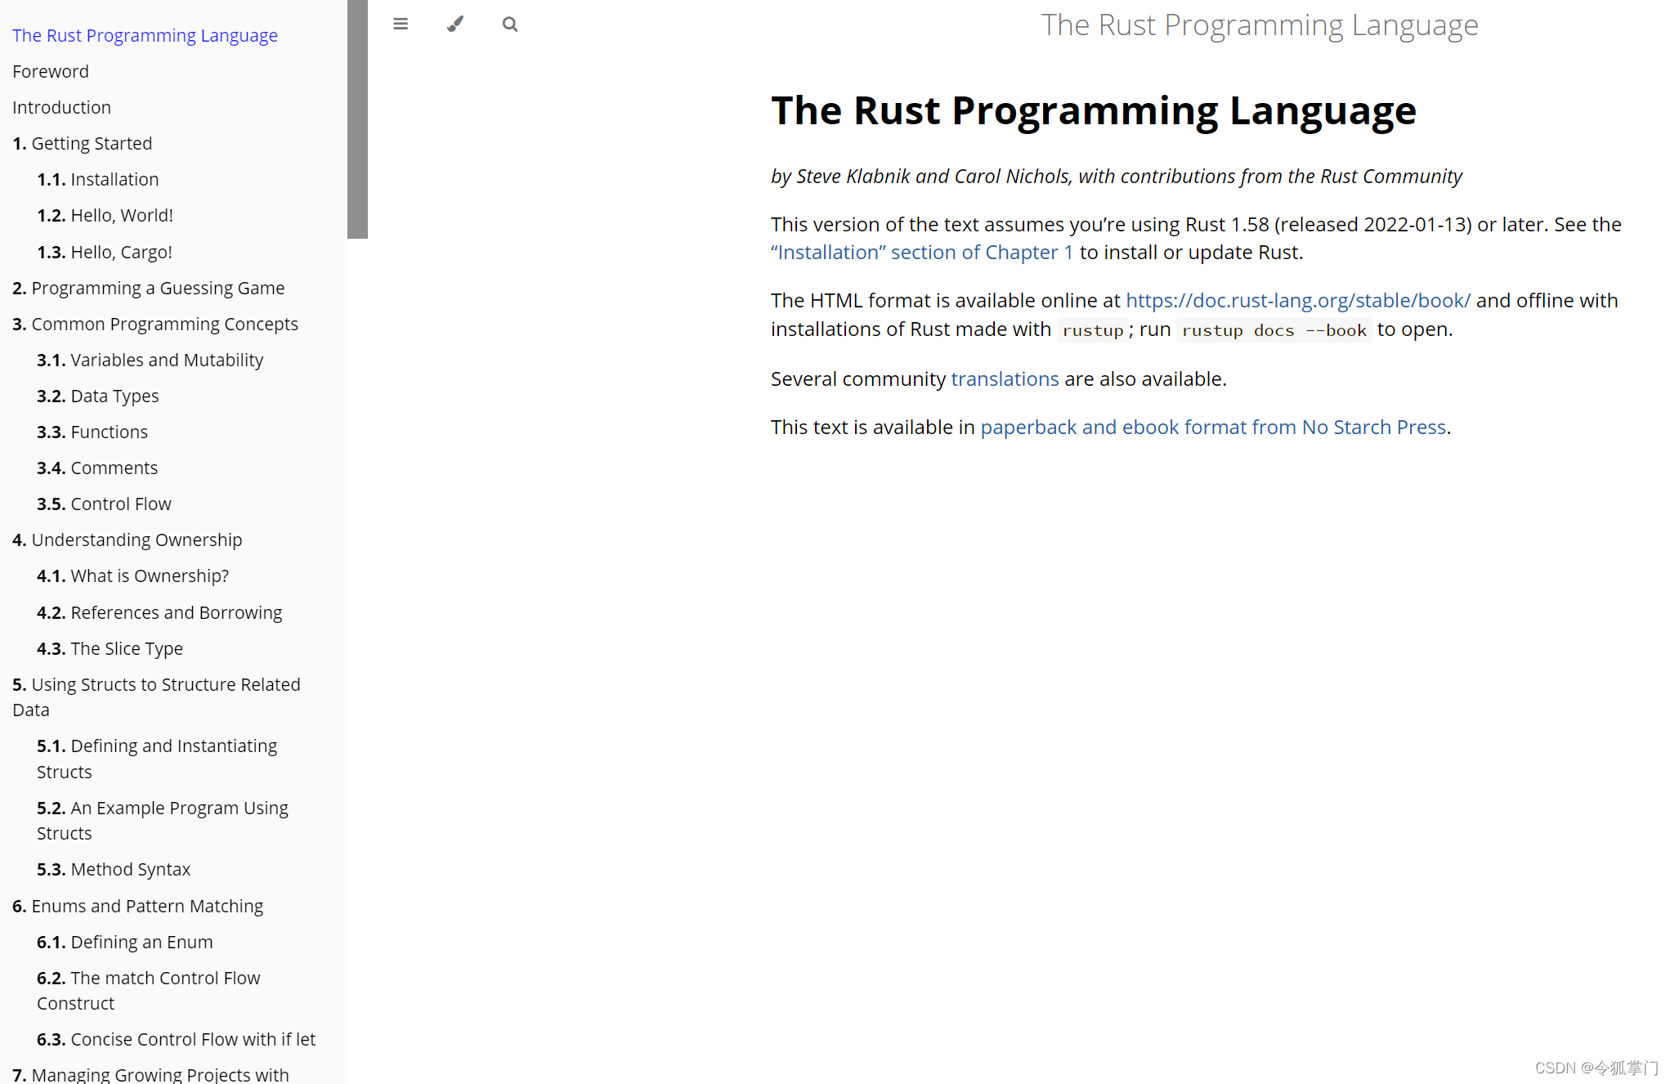
Task: Open 6. Enums and Pattern Matching
Action: click(x=137, y=906)
